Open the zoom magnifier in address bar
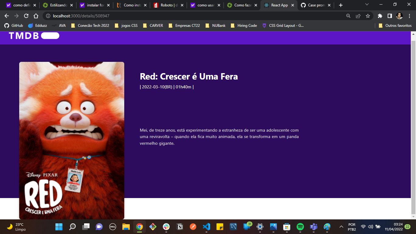Screen dimensions: 416x234 pos(348,16)
